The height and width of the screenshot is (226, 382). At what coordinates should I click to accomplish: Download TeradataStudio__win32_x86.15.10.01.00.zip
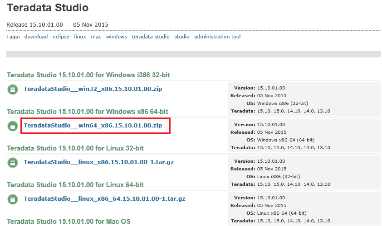tap(93, 89)
